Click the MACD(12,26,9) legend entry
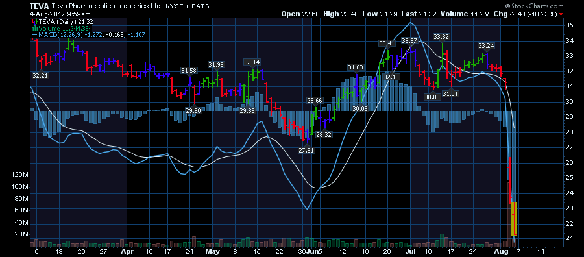584x257 pixels. point(91,35)
